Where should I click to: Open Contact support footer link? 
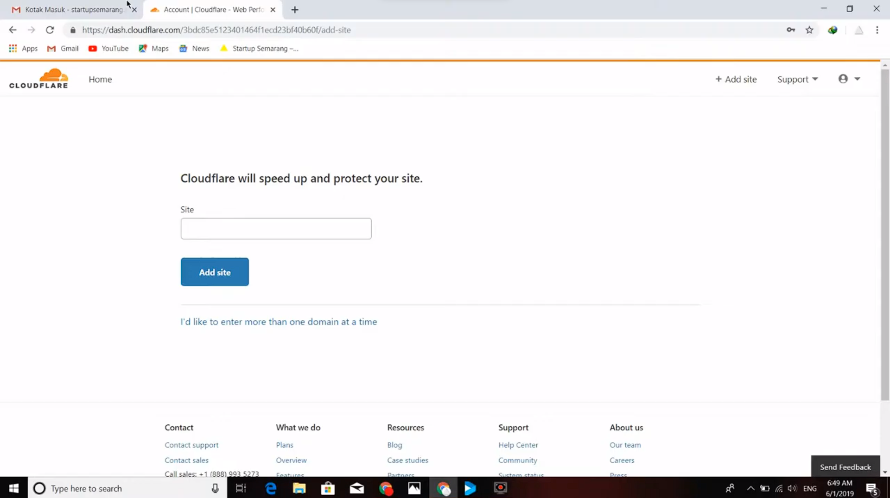point(191,445)
